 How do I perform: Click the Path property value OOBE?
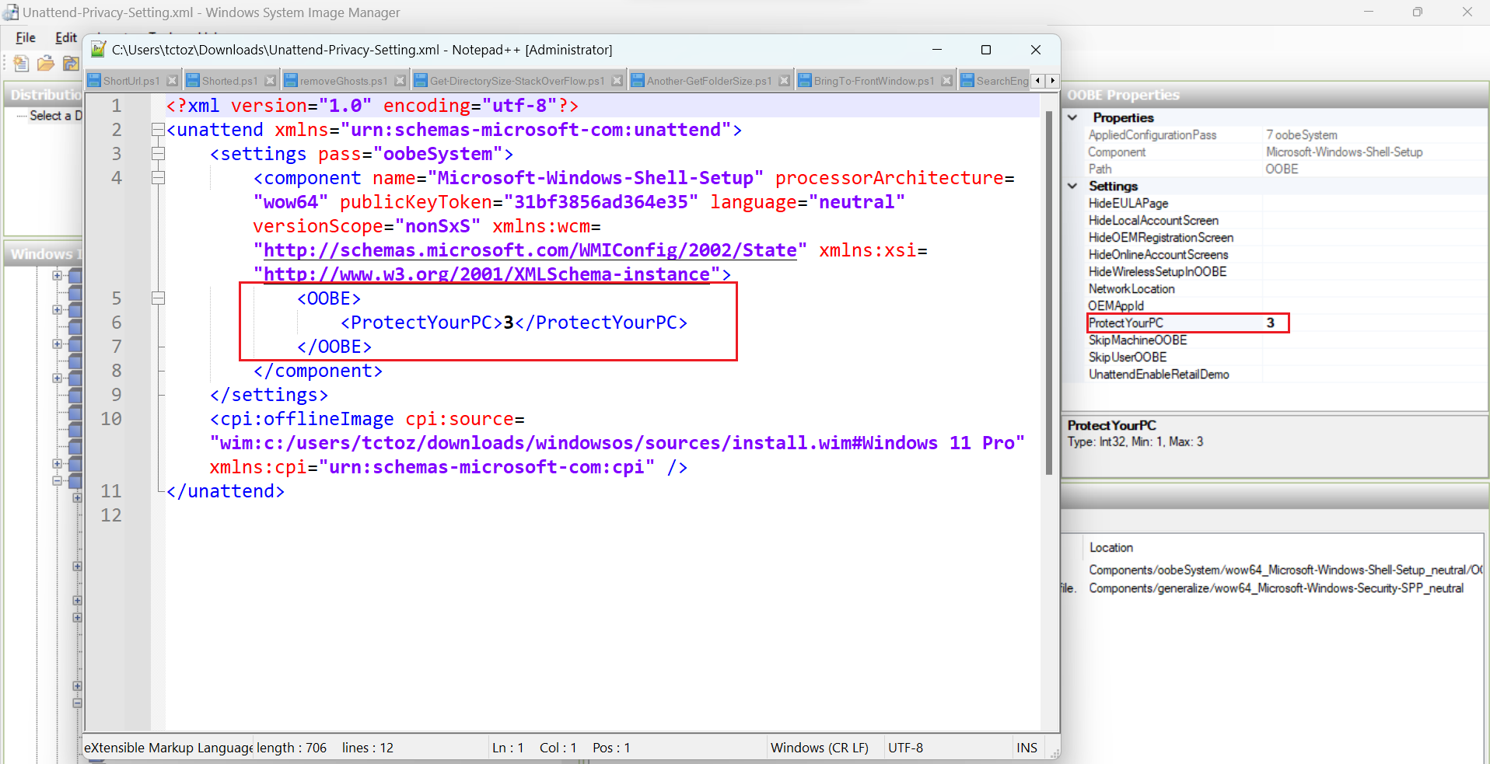point(1282,169)
